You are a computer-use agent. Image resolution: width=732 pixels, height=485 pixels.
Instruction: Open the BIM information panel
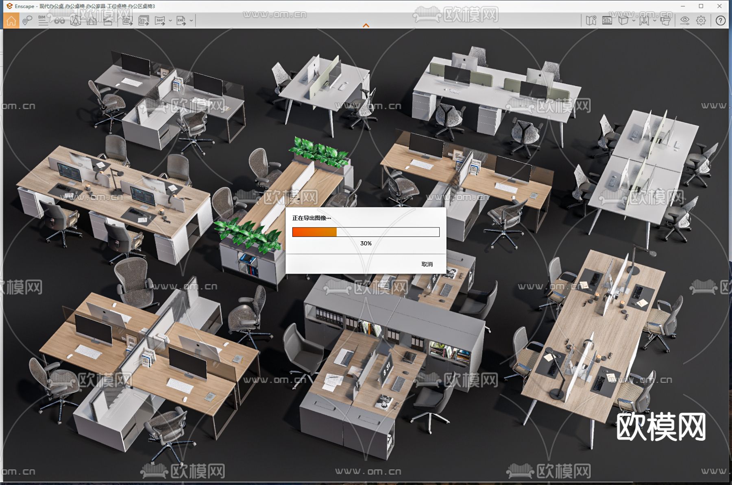(43, 21)
